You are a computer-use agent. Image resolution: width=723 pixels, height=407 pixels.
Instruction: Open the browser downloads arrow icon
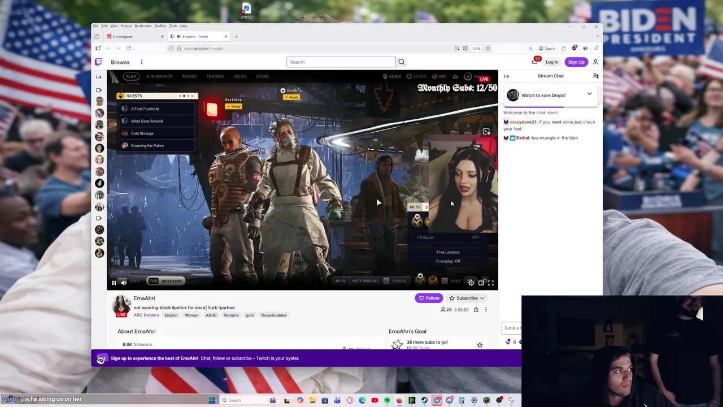pyautogui.click(x=530, y=49)
